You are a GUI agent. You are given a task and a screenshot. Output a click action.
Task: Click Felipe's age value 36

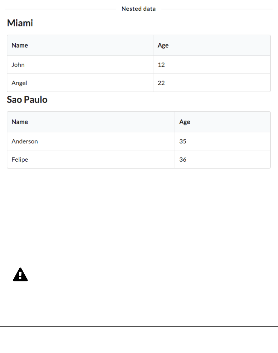click(183, 160)
